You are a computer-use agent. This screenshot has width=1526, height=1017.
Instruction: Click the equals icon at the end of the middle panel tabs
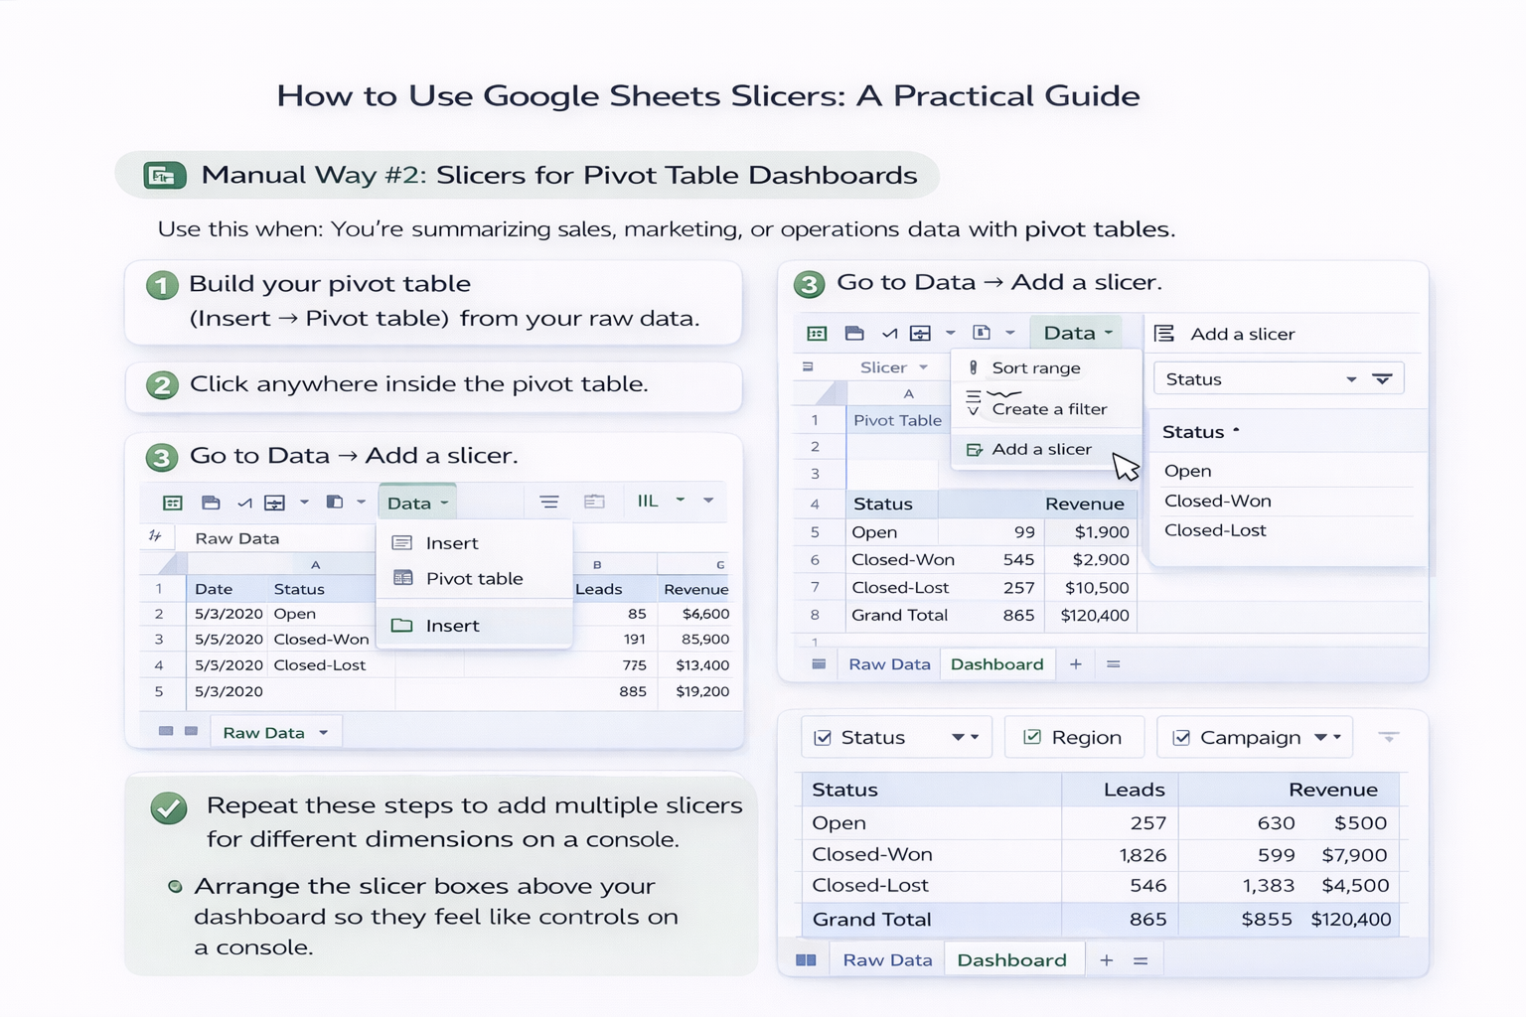point(1114,663)
